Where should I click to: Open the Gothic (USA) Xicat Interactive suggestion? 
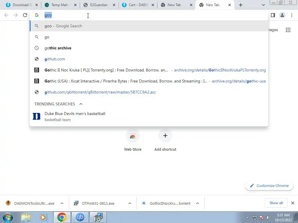149,81
